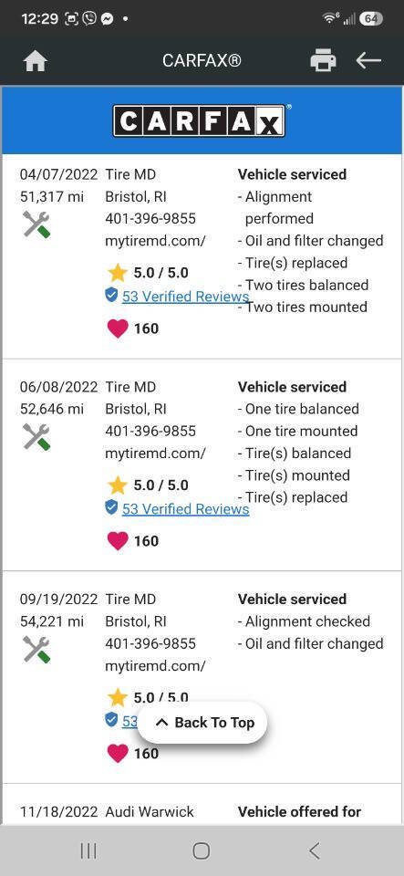Viewport: 404px width, 876px height.
Task: Open 53 Verified Reviews for 04/07/2022 service
Action: coord(185,297)
